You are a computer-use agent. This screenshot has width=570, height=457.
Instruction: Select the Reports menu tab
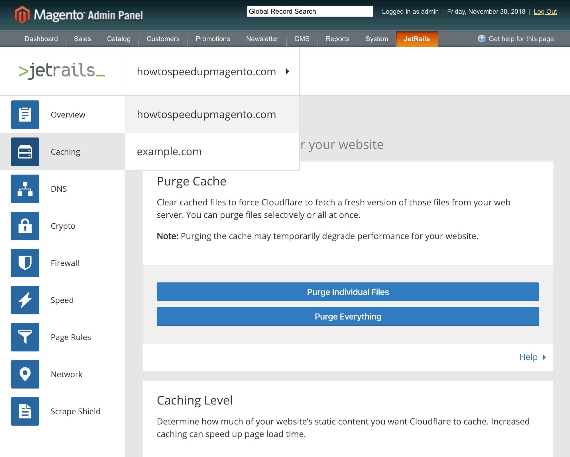tap(338, 39)
